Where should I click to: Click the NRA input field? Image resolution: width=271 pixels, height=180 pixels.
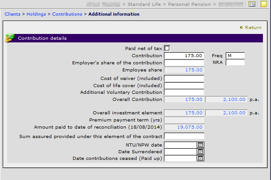click(x=235, y=62)
